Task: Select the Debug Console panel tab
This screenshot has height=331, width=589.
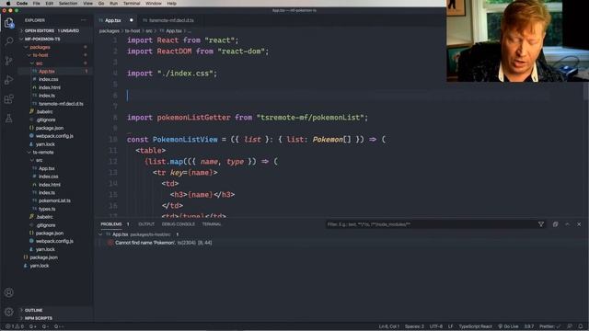Action: pyautogui.click(x=178, y=224)
